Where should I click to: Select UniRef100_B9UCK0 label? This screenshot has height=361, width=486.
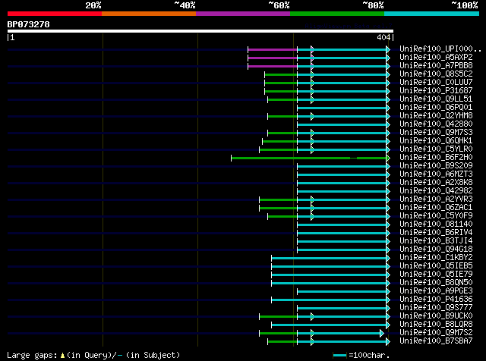436,316
